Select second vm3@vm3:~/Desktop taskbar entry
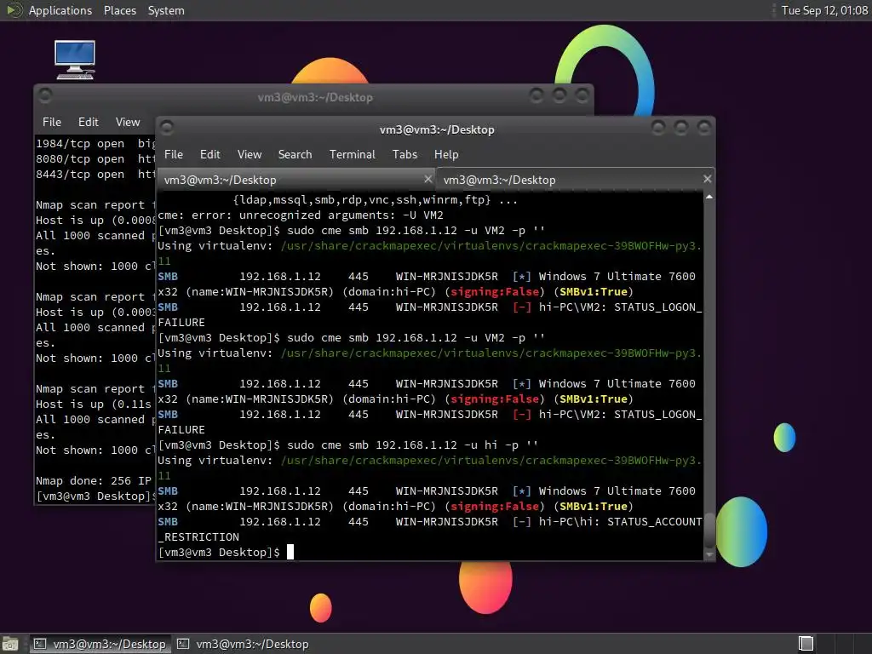This screenshot has height=654, width=872. (x=243, y=644)
